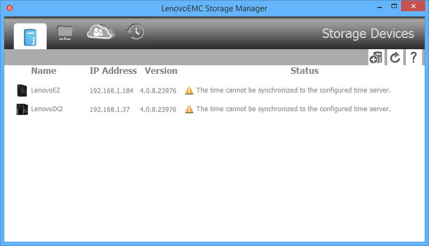Click the IP Address column header
Viewport: 429px width, 246px height.
113,71
